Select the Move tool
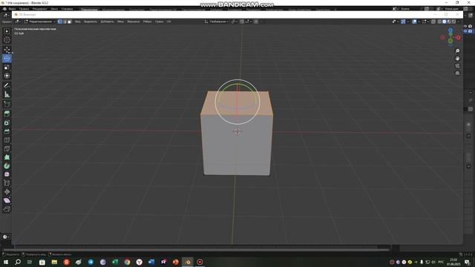 (x=7, y=50)
